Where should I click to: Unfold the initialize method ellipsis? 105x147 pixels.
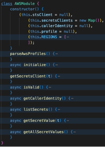pos(57,65)
